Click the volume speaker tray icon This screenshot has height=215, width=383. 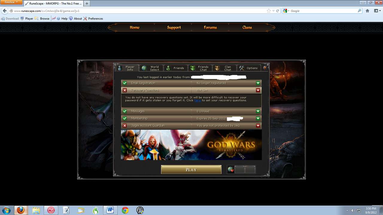[353, 211]
